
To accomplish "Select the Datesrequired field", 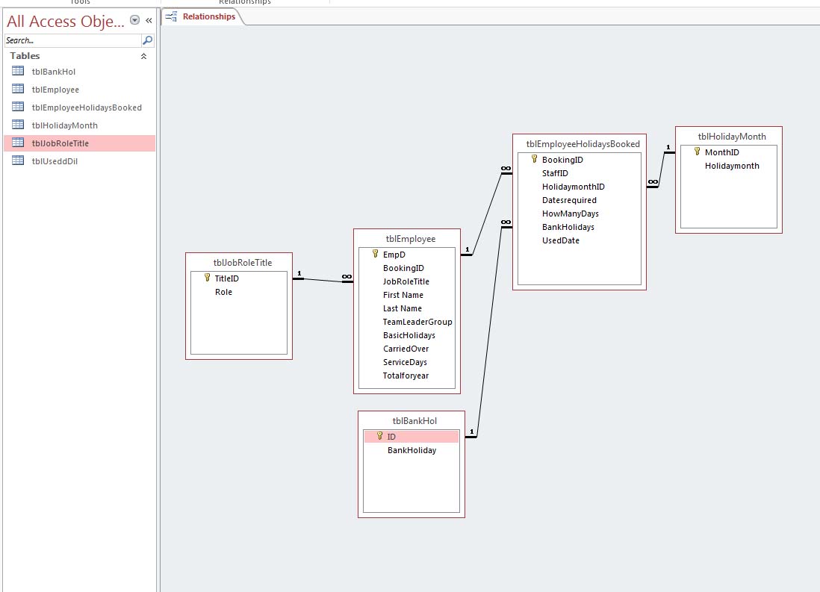I will [x=580, y=200].
